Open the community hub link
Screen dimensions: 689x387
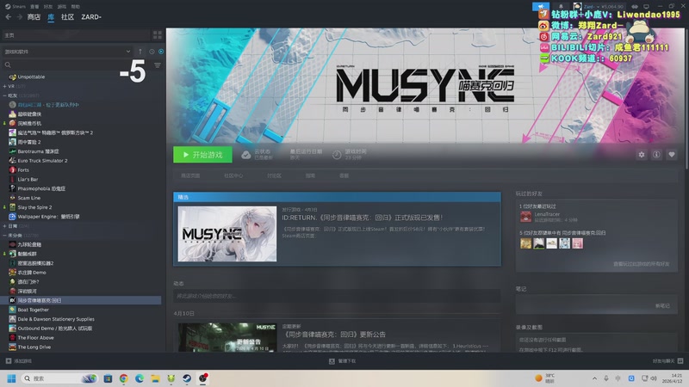point(233,175)
